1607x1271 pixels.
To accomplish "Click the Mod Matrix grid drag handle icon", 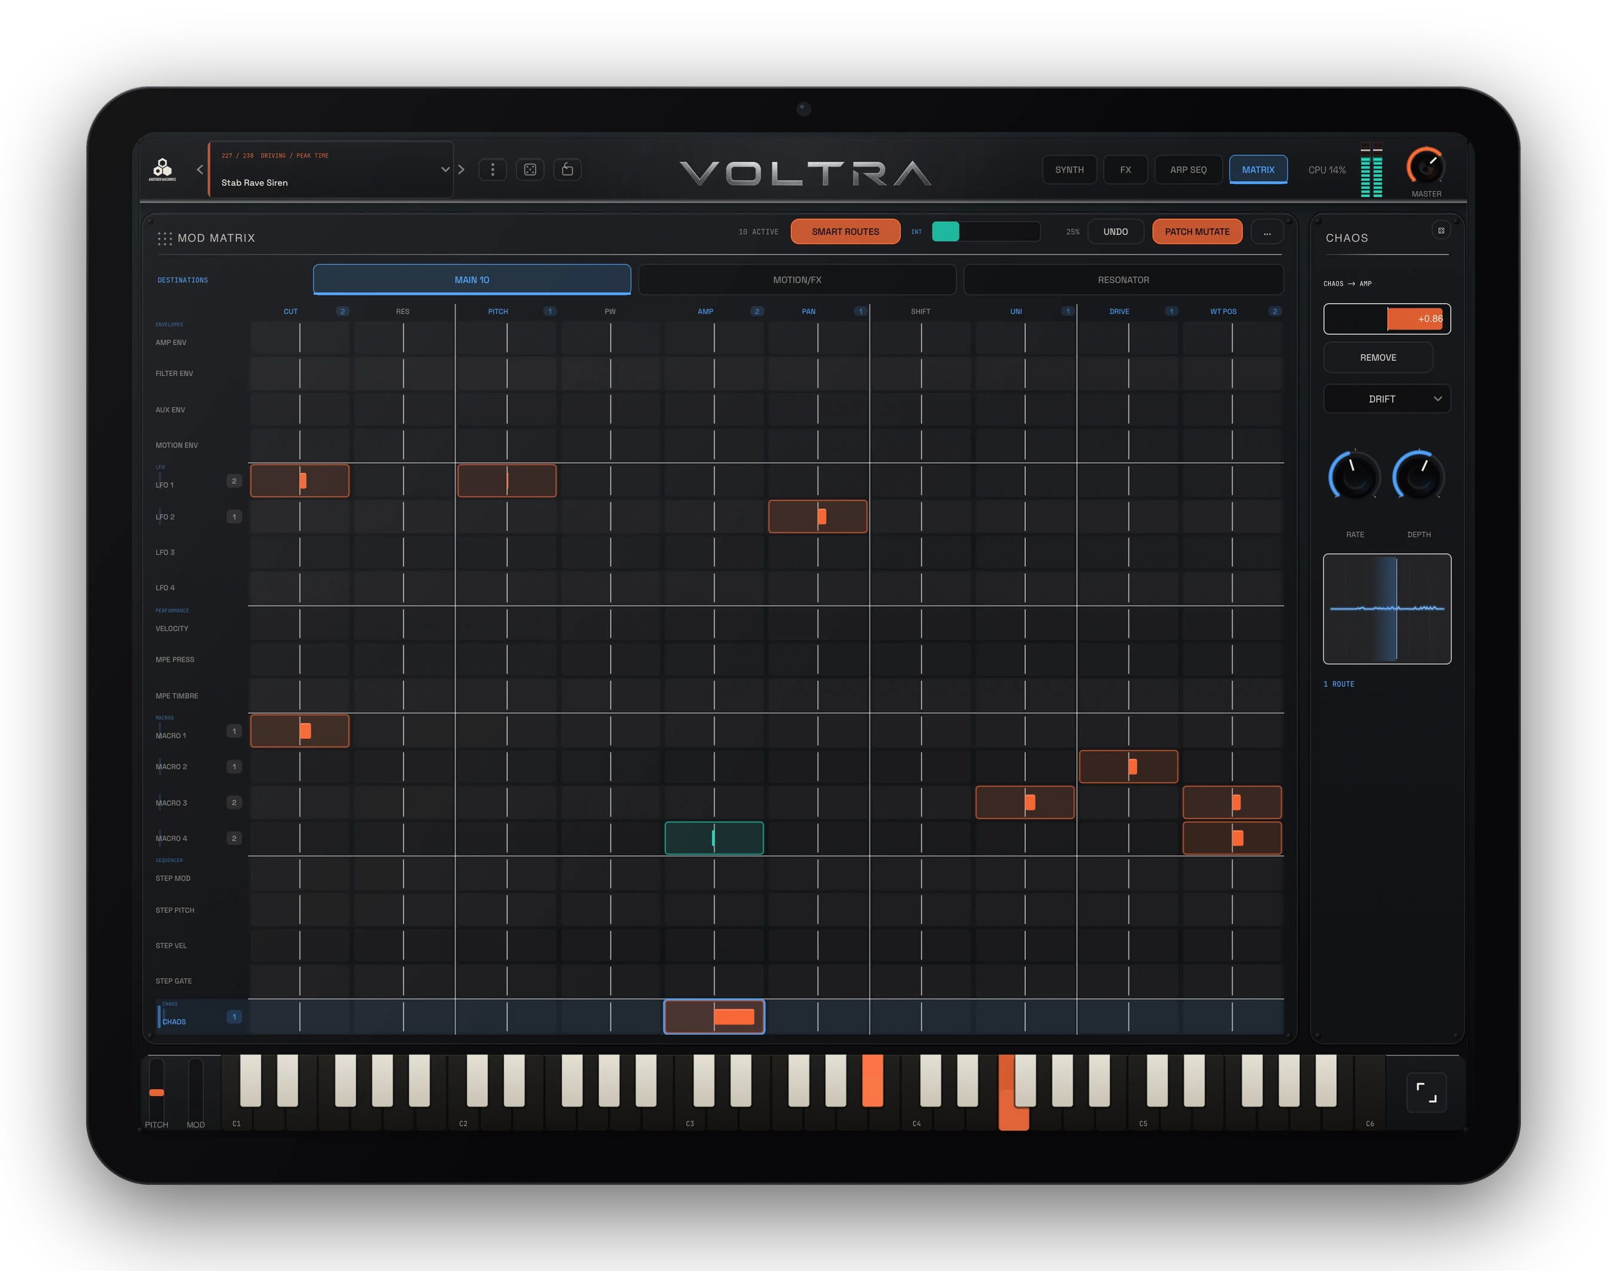I will click(x=164, y=238).
